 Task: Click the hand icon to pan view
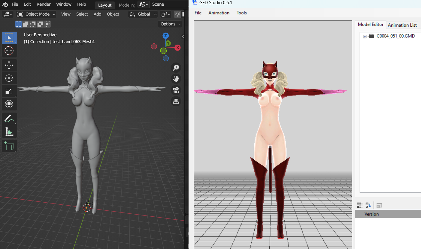tap(176, 79)
